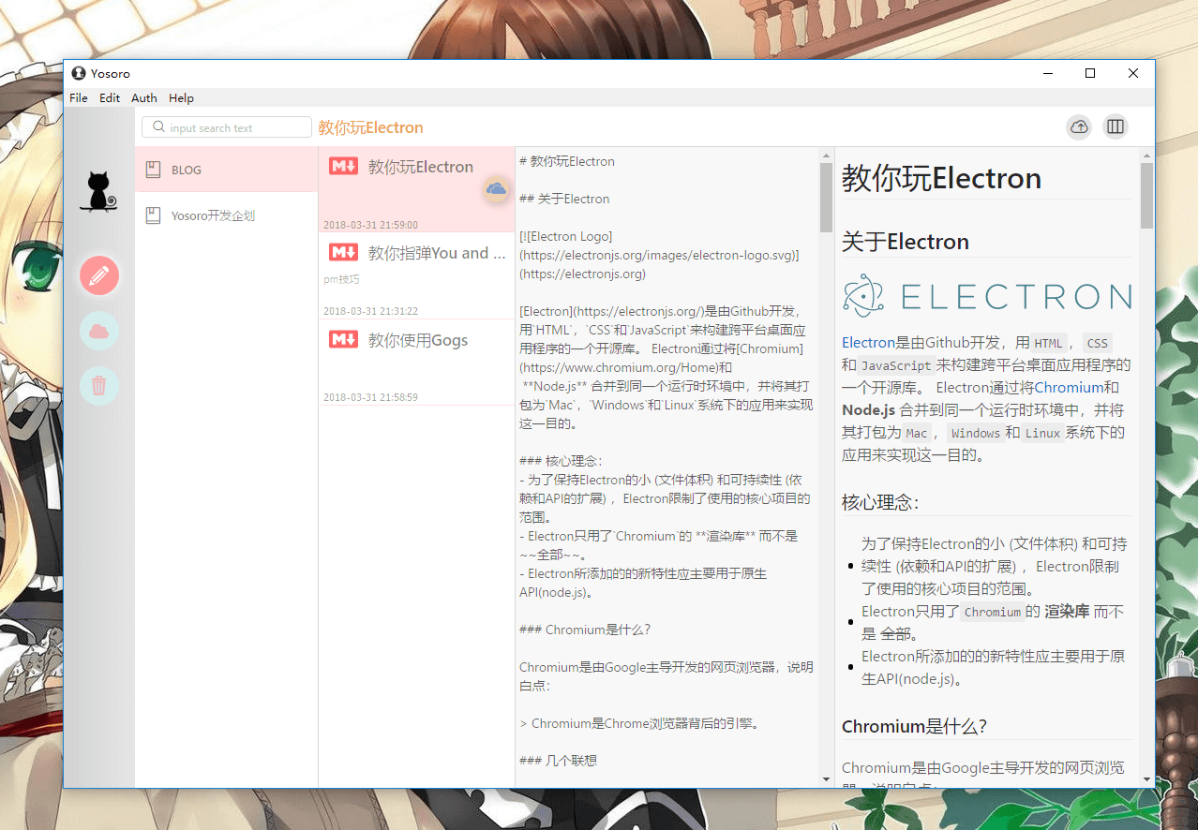
Task: Click the Linux inline code in preview
Action: pos(1042,433)
